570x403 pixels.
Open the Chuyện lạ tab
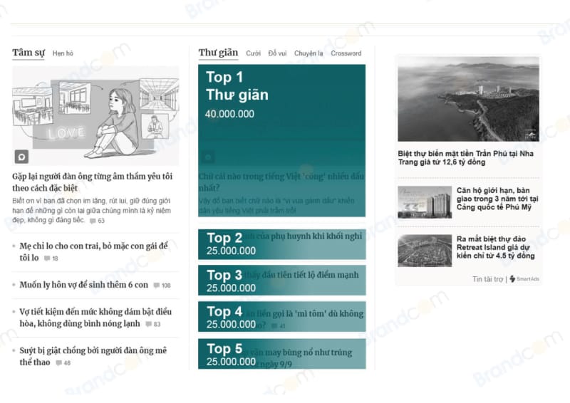309,53
